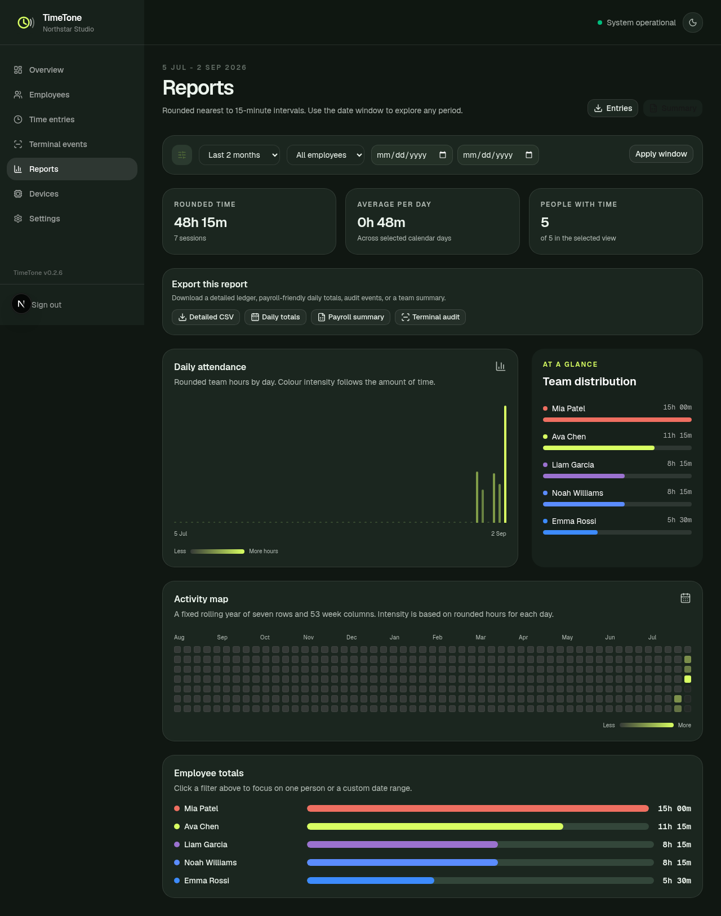This screenshot has height=916, width=721.
Task: Click Liam Garcia's bar in Team distribution
Action: 617,476
